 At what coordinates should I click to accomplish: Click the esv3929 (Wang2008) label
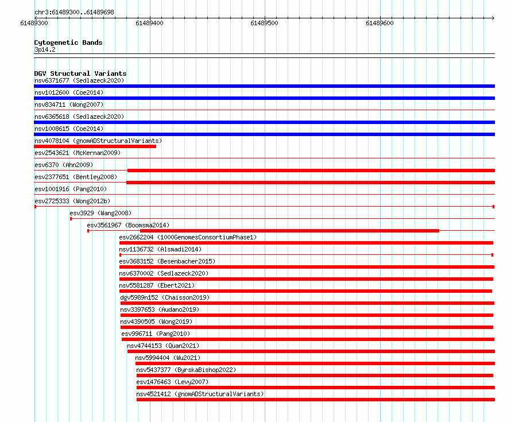100,213
